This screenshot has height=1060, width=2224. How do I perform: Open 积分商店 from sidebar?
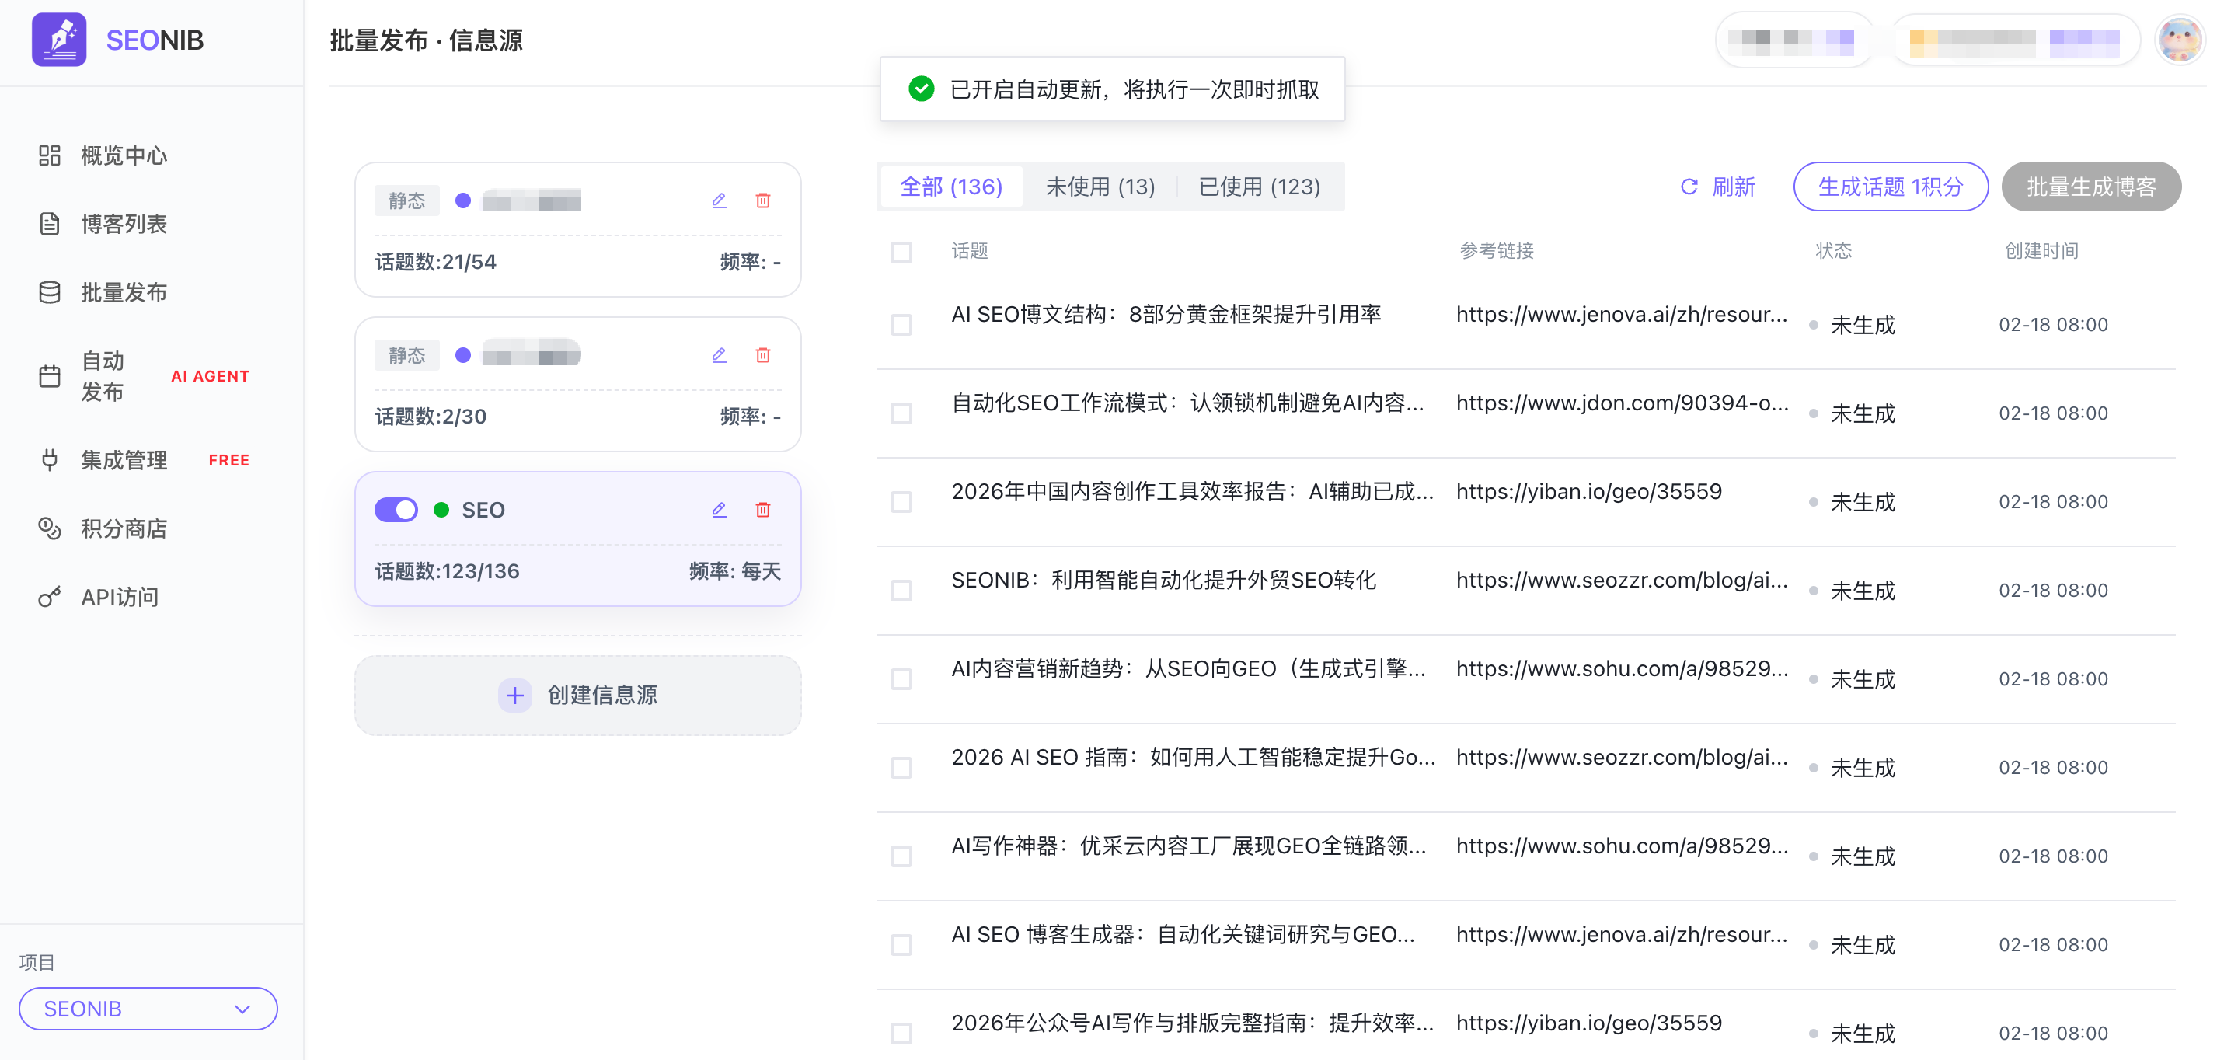point(124,528)
